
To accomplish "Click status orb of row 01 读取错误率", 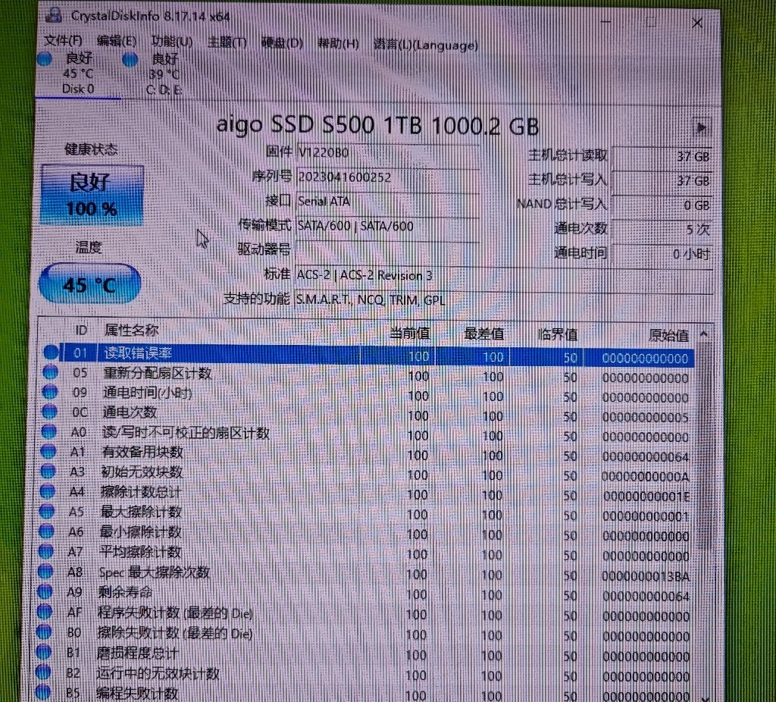I will (x=51, y=353).
